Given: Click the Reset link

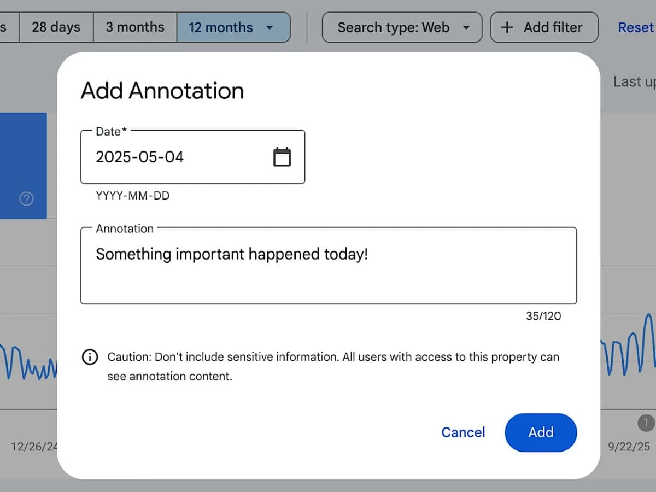Looking at the screenshot, I should point(635,27).
